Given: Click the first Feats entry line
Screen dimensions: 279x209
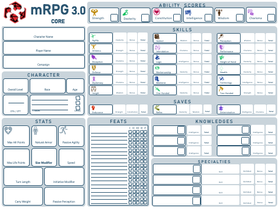Looking at the screenshot, I should 109,133.
